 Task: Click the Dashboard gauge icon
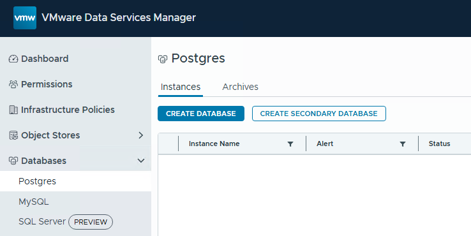[x=13, y=59]
